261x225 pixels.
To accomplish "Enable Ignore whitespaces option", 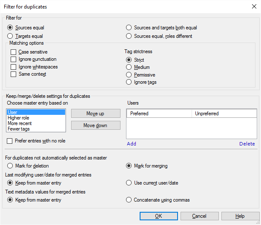I will (13, 67).
